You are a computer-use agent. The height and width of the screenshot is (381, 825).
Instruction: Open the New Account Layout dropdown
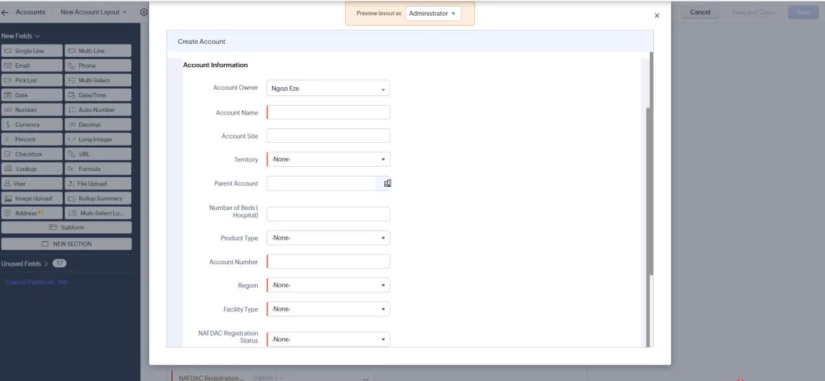(93, 12)
